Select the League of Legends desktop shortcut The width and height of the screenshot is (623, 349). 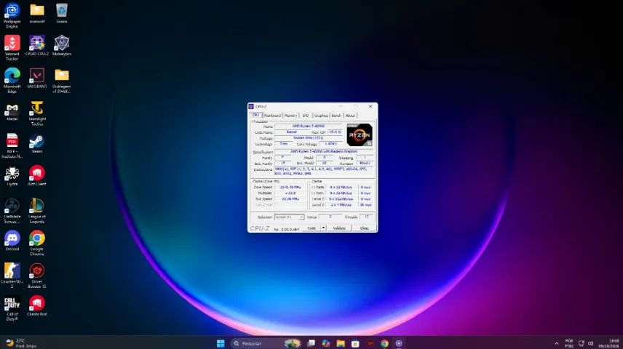coord(37,211)
